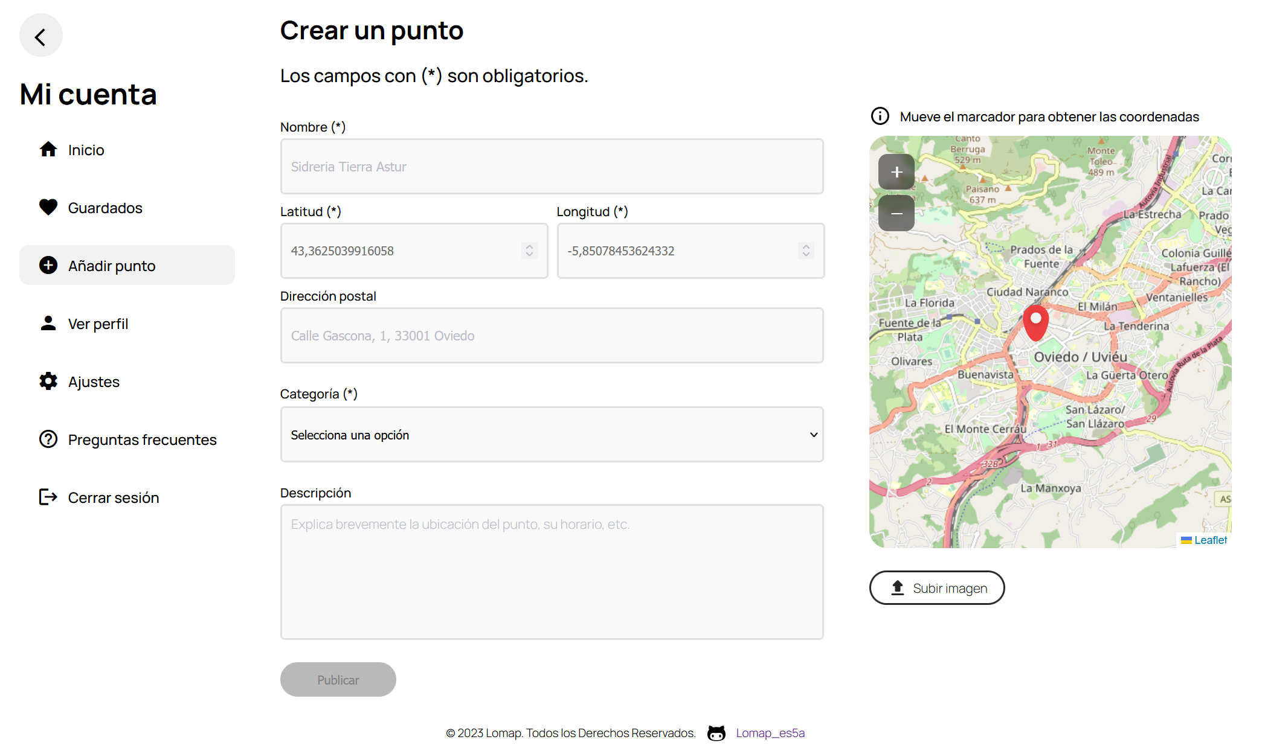Open Ver perfil menu item
The image size is (1265, 754).
(x=98, y=324)
